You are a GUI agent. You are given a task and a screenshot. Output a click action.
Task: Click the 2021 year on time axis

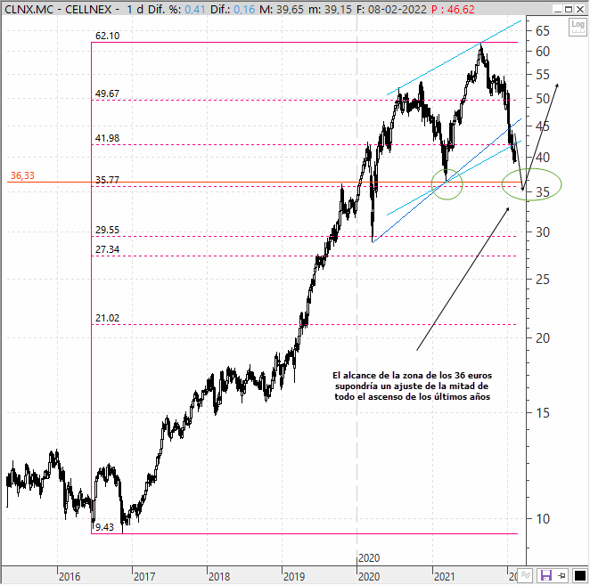pyautogui.click(x=445, y=576)
